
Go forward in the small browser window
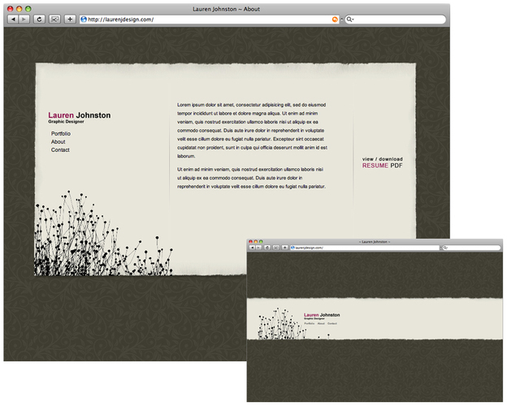(x=258, y=248)
